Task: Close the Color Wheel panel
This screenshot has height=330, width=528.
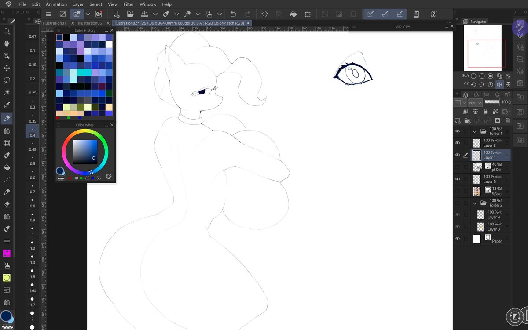Action: (112, 125)
